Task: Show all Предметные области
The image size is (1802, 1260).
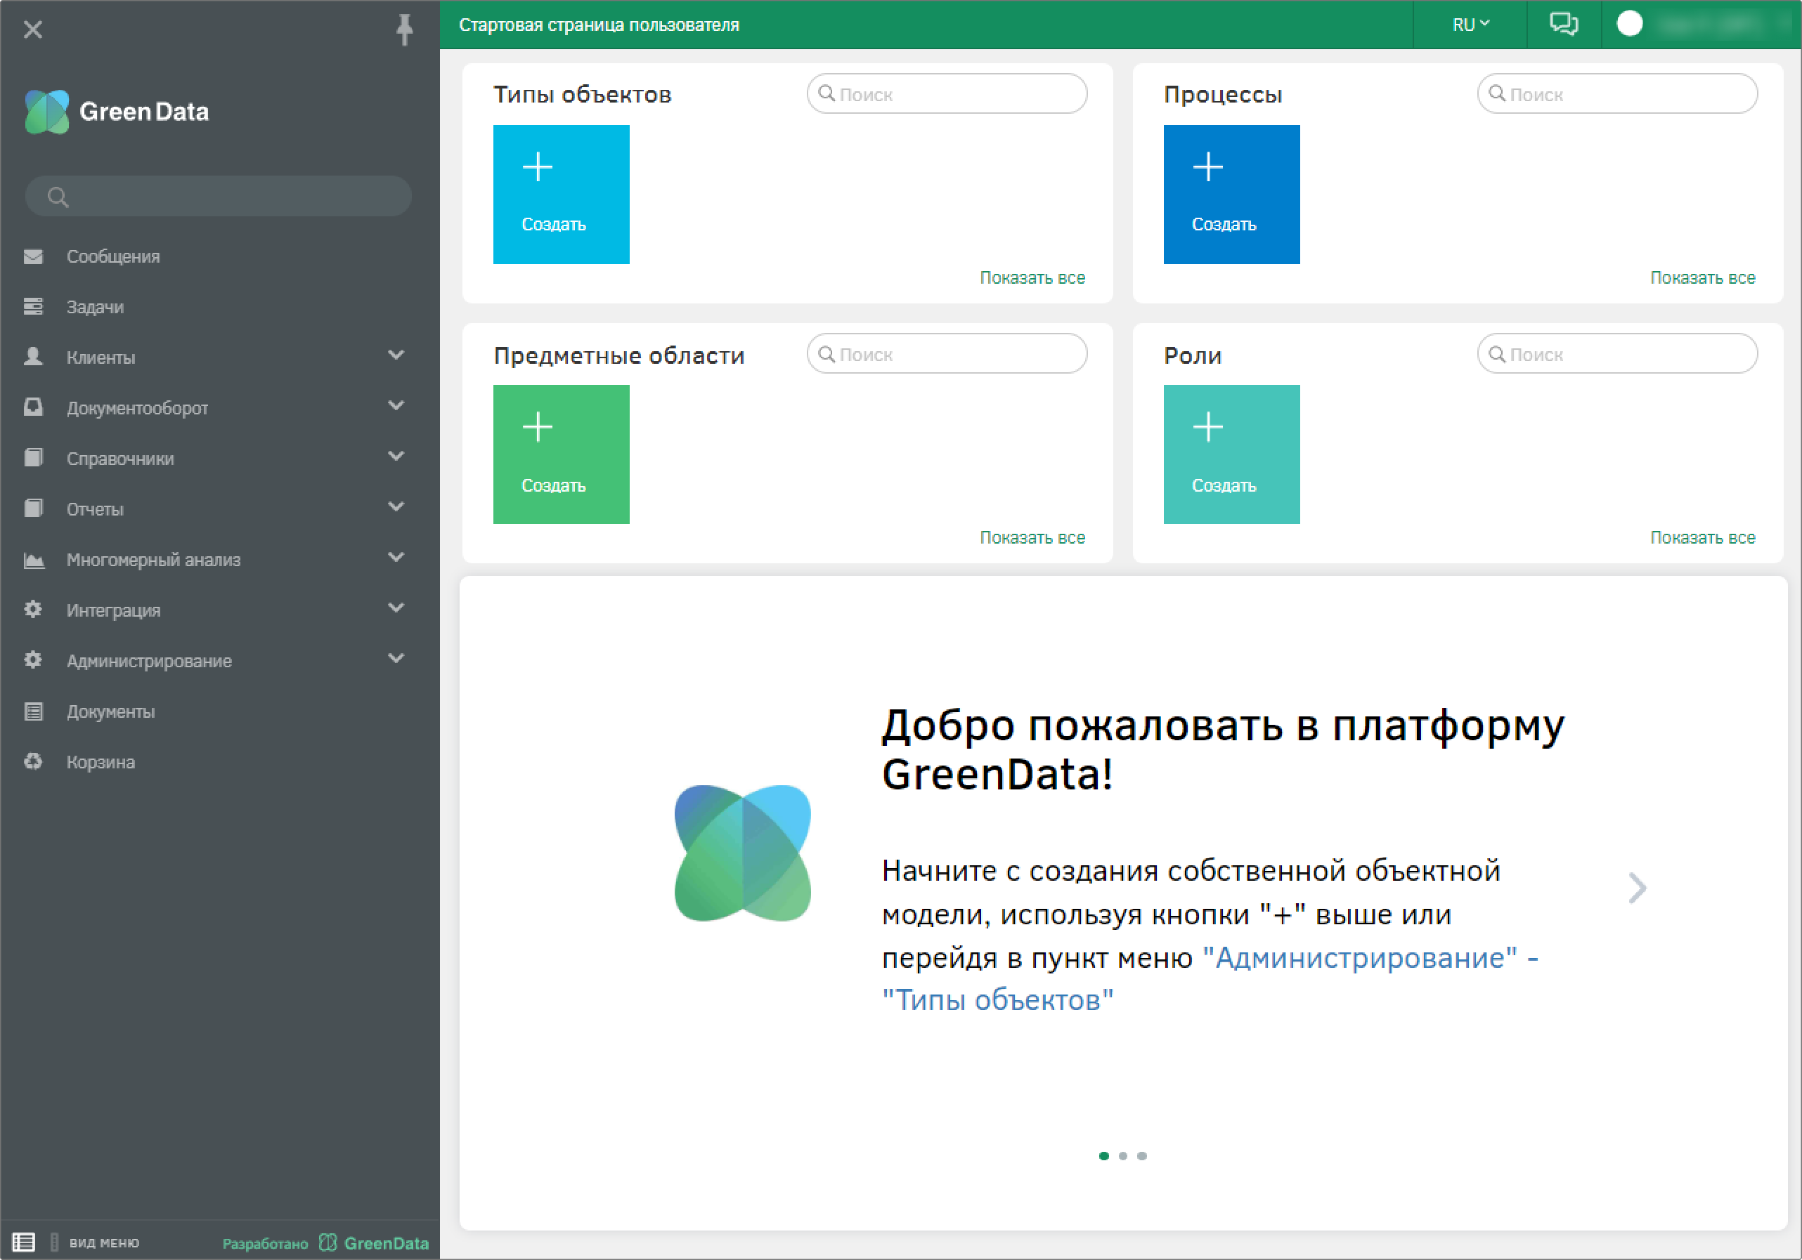Action: (x=1032, y=537)
